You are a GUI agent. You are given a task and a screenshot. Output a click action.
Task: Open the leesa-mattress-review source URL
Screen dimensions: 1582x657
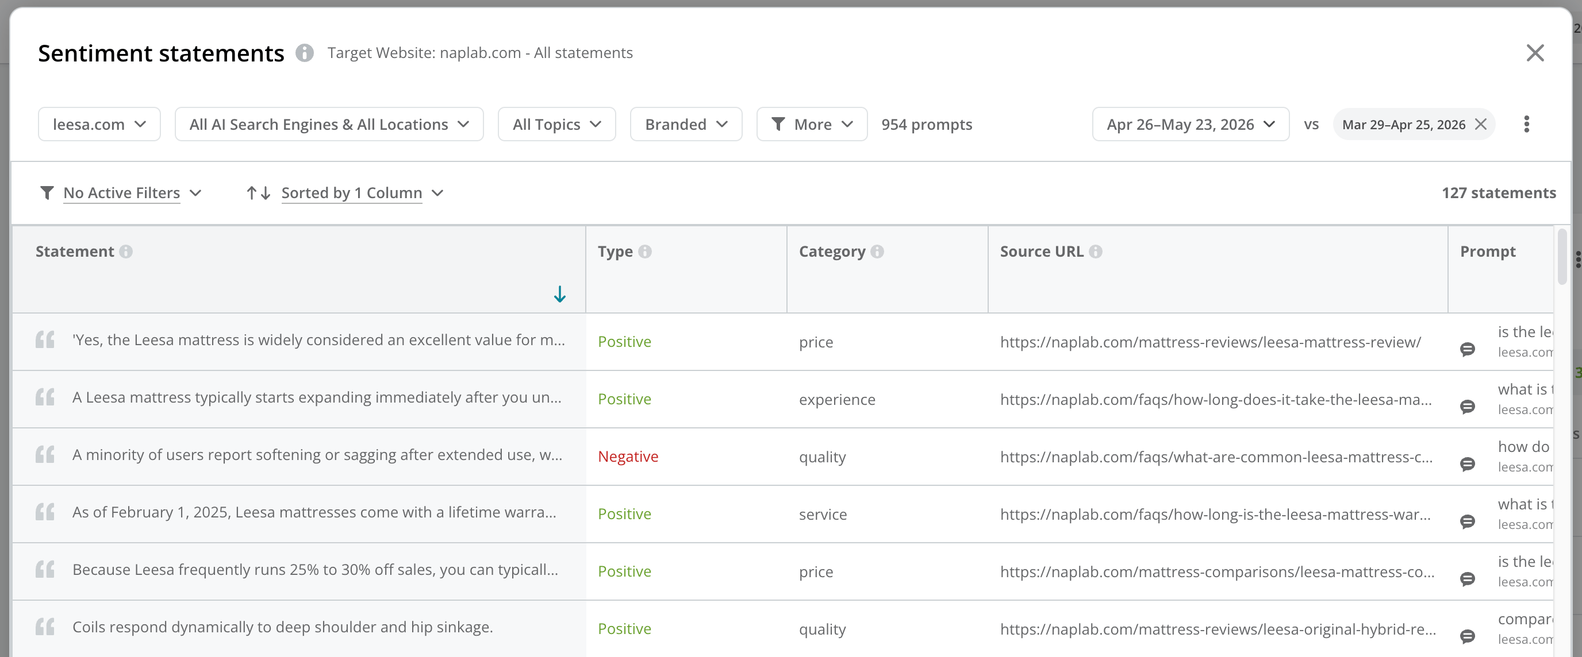point(1210,342)
